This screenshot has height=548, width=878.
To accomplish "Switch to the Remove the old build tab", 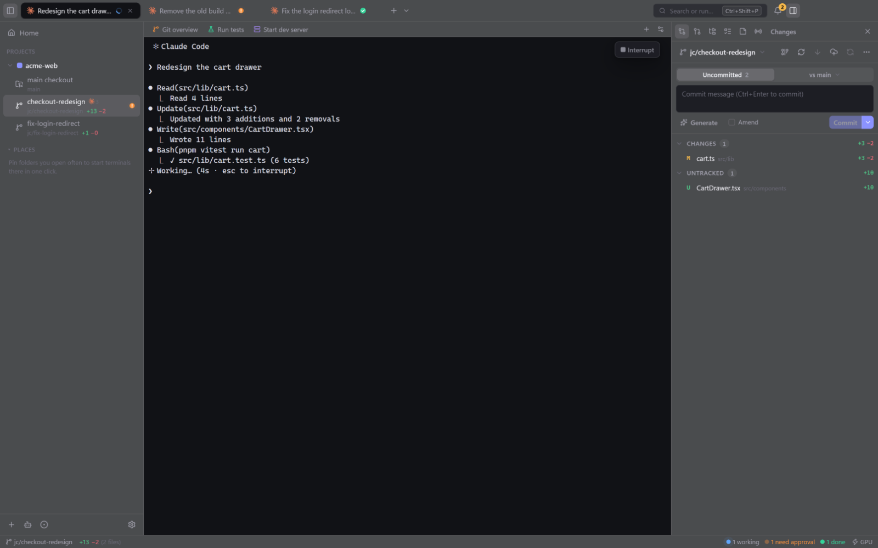I will point(196,10).
